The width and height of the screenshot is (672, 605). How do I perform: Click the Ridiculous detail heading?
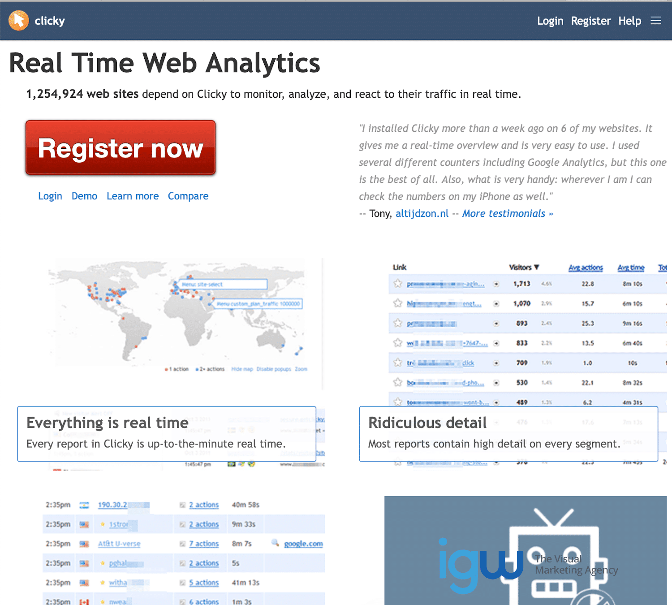427,423
